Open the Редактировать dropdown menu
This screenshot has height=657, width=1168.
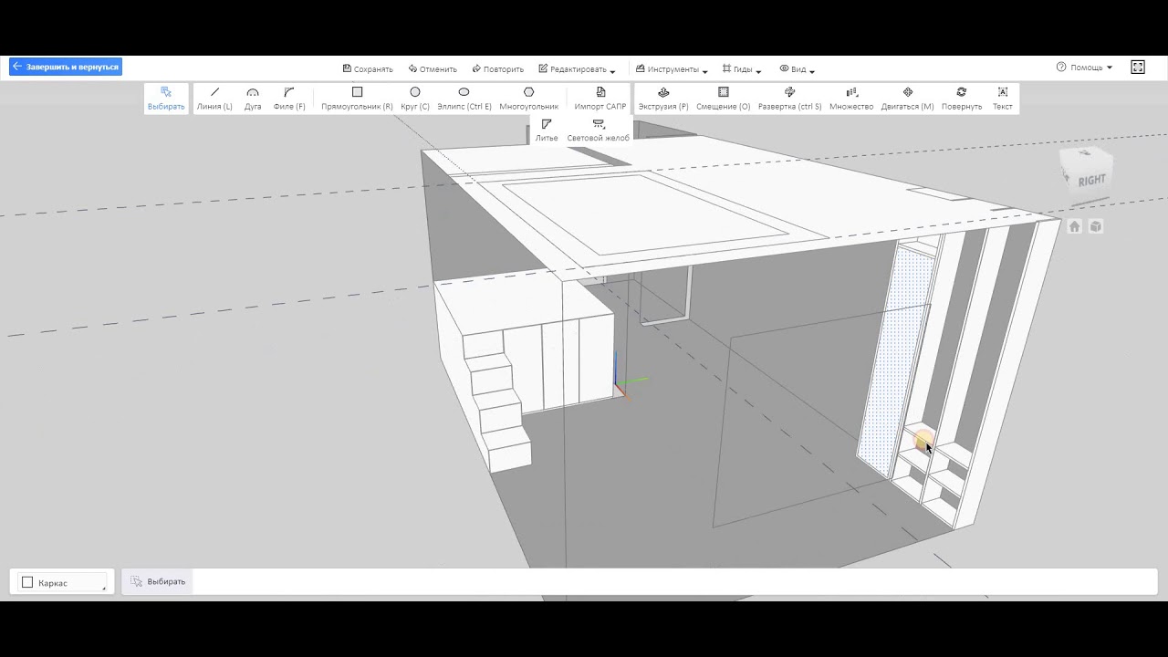coord(577,68)
